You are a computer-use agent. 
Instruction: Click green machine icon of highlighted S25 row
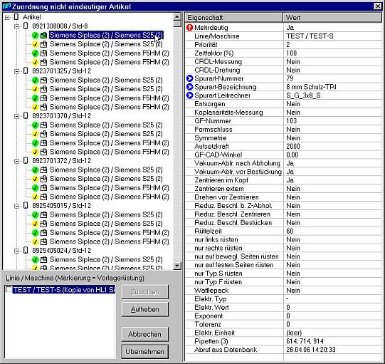43,35
